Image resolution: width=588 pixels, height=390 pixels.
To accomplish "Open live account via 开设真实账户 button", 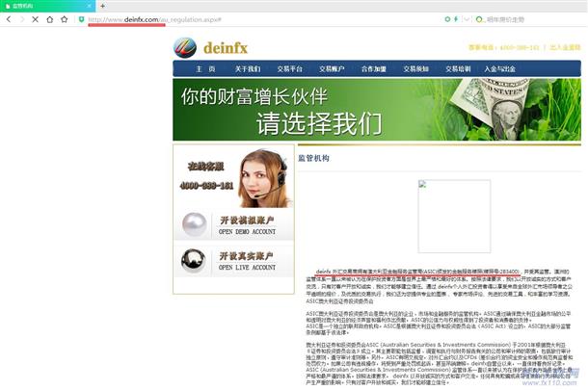I will coord(248,262).
